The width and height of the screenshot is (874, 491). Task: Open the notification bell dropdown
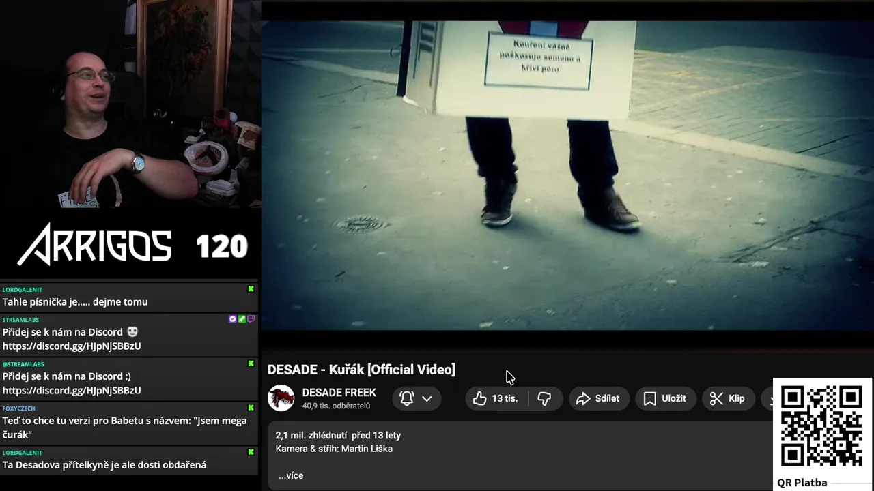tap(416, 398)
